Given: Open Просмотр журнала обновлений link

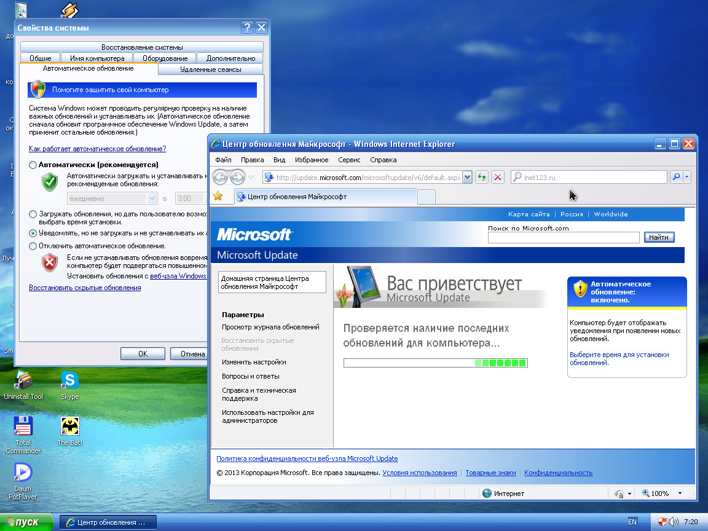Looking at the screenshot, I should point(270,327).
